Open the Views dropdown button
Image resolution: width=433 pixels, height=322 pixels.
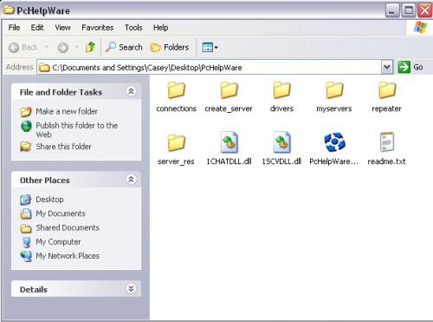210,47
